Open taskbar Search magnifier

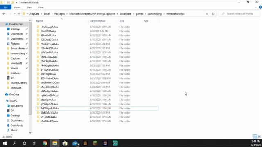pyautogui.click(x=15, y=143)
